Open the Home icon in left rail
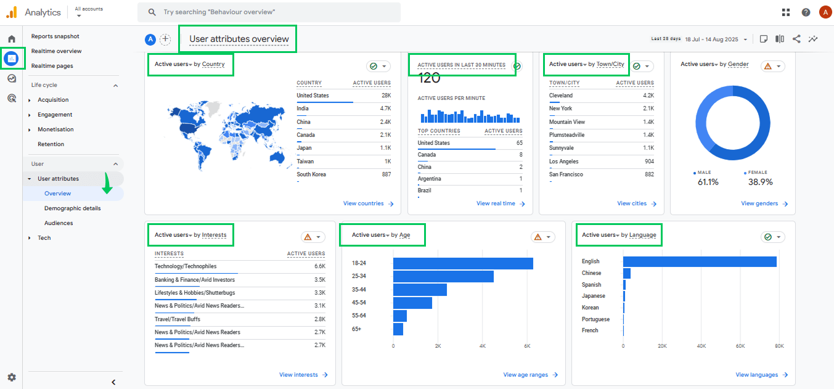 11,39
